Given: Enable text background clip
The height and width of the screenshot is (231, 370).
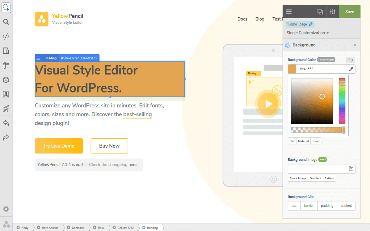Looking at the screenshot, I should pos(294,206).
